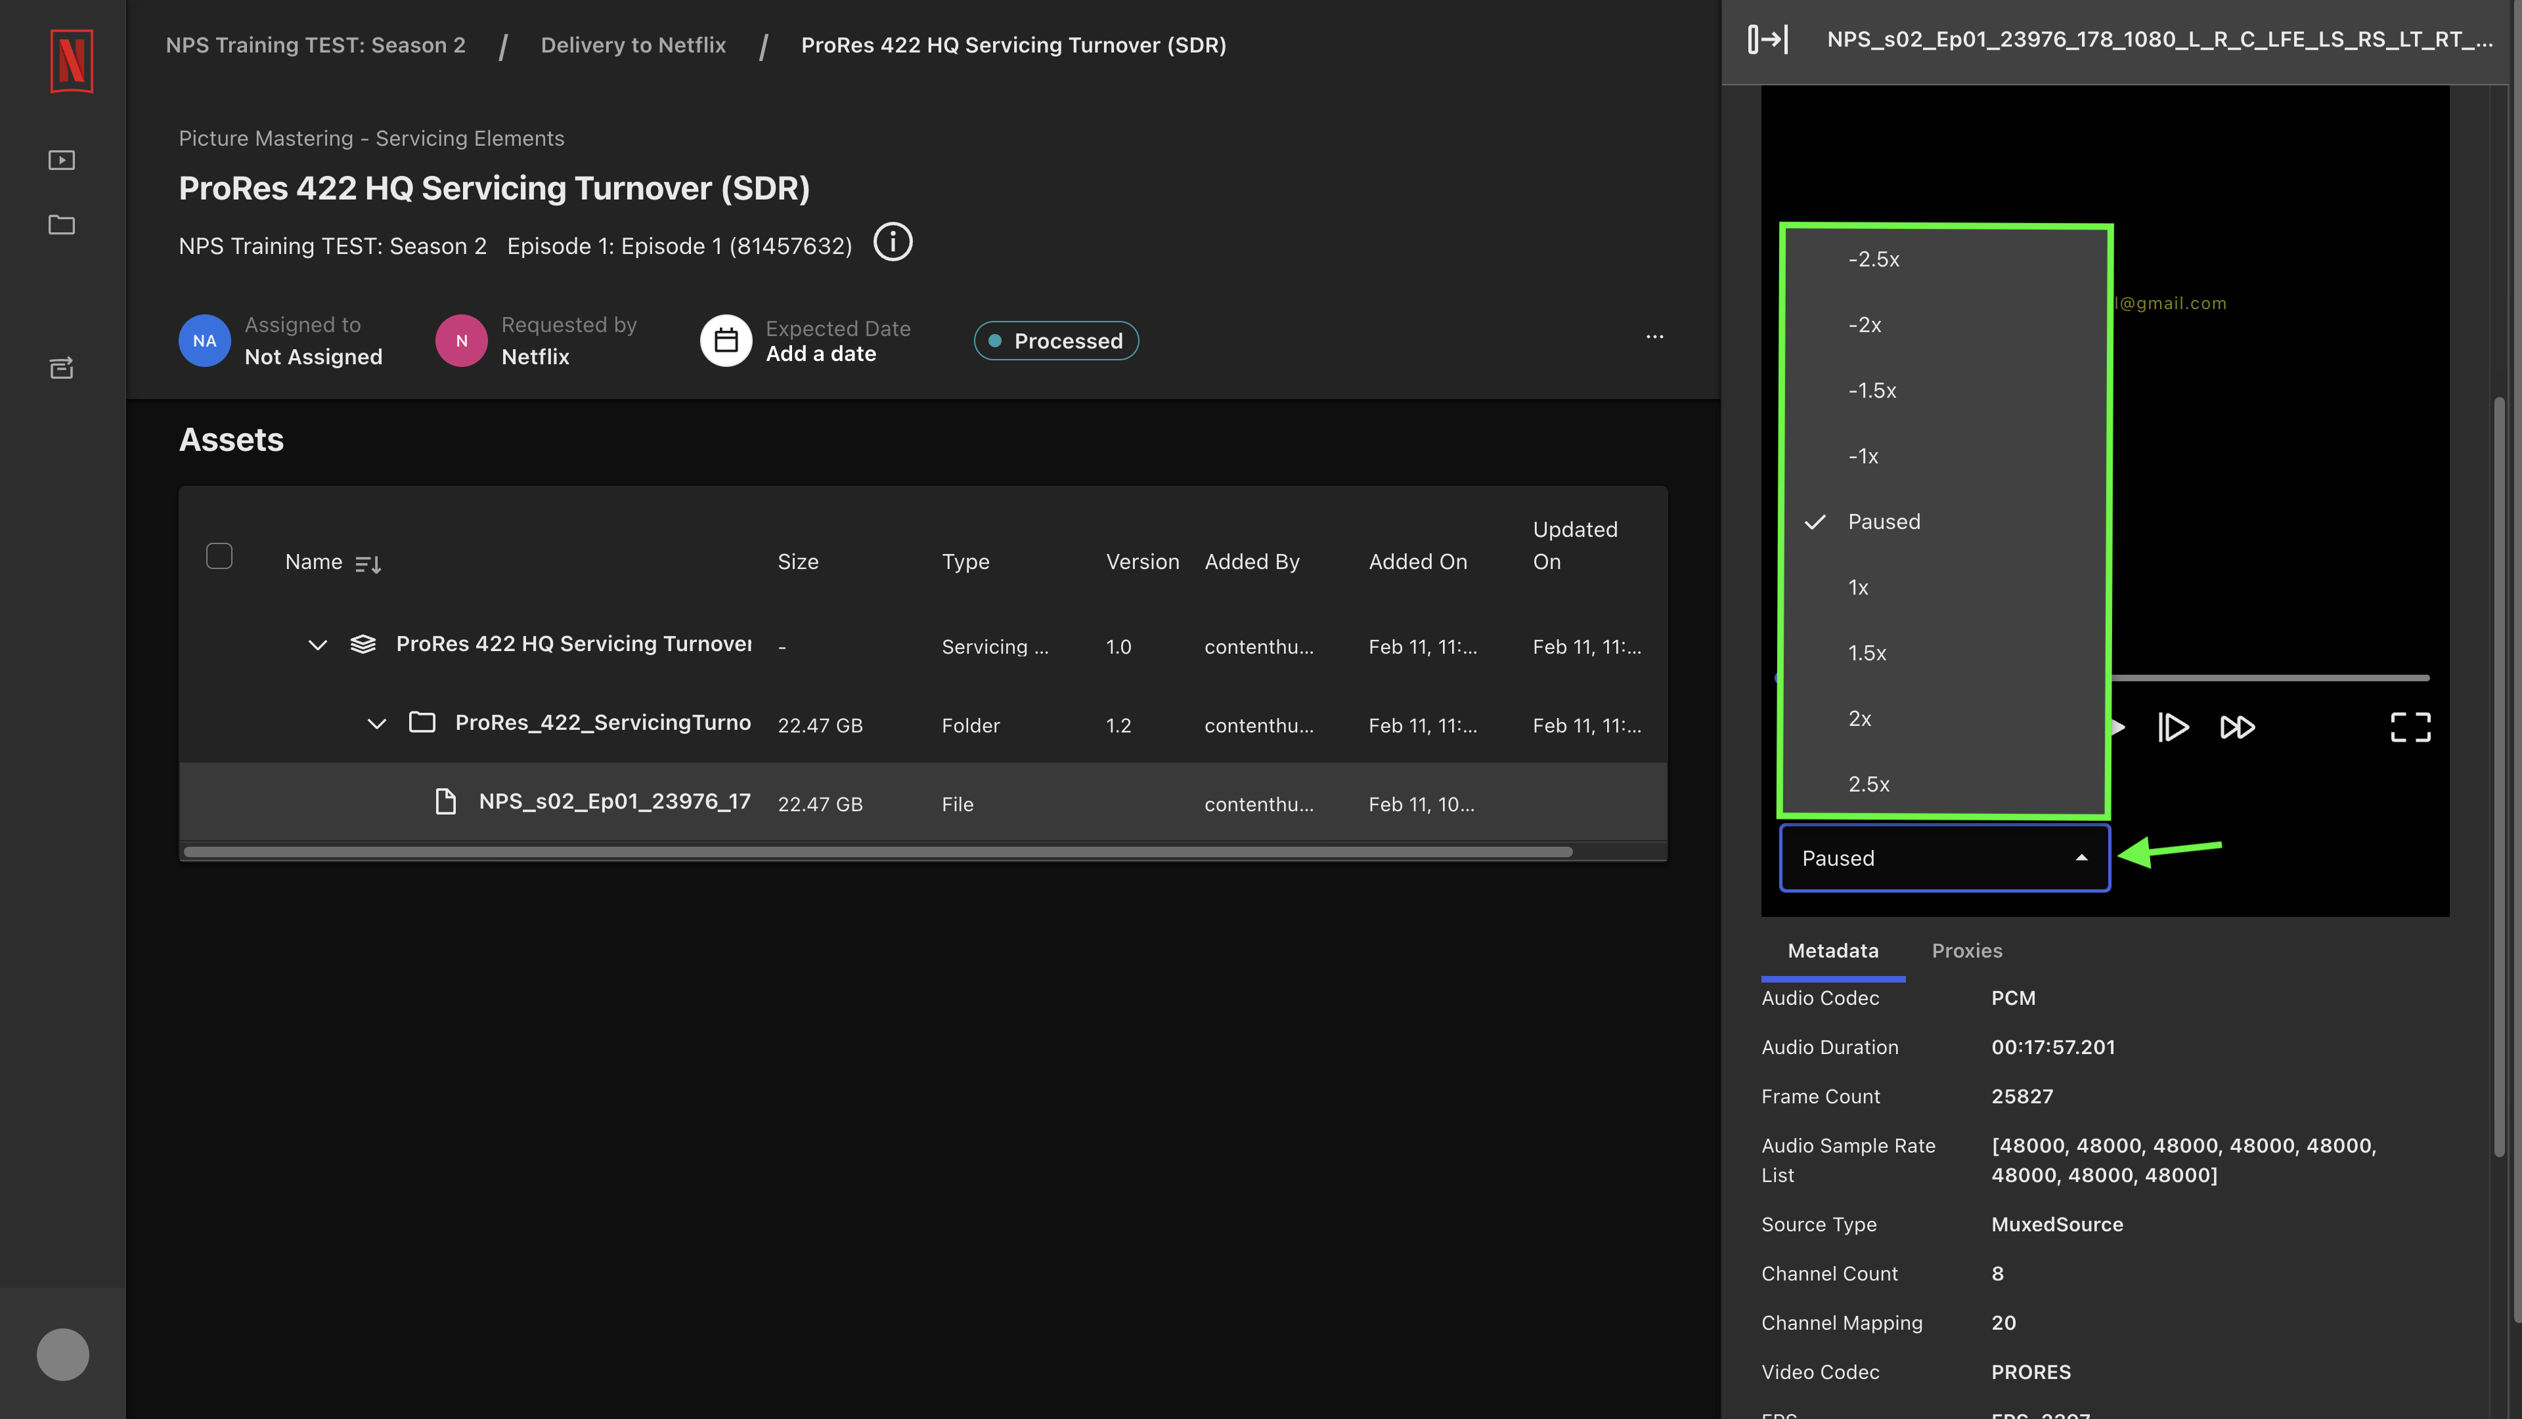Click the folder icon of ProRes_422_ServicingTurno row
Screen dimensions: 2522x1419
point(422,722)
